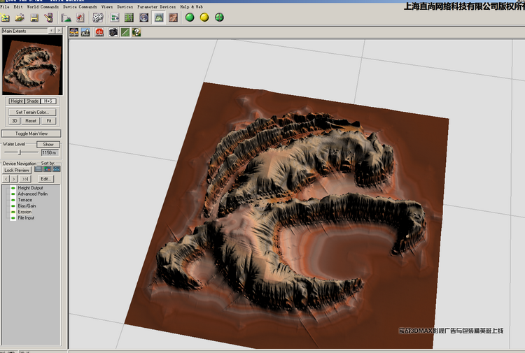Viewport: 525px width, 353px height.
Task: Open the Explorer View globe icon
Action: (144, 17)
